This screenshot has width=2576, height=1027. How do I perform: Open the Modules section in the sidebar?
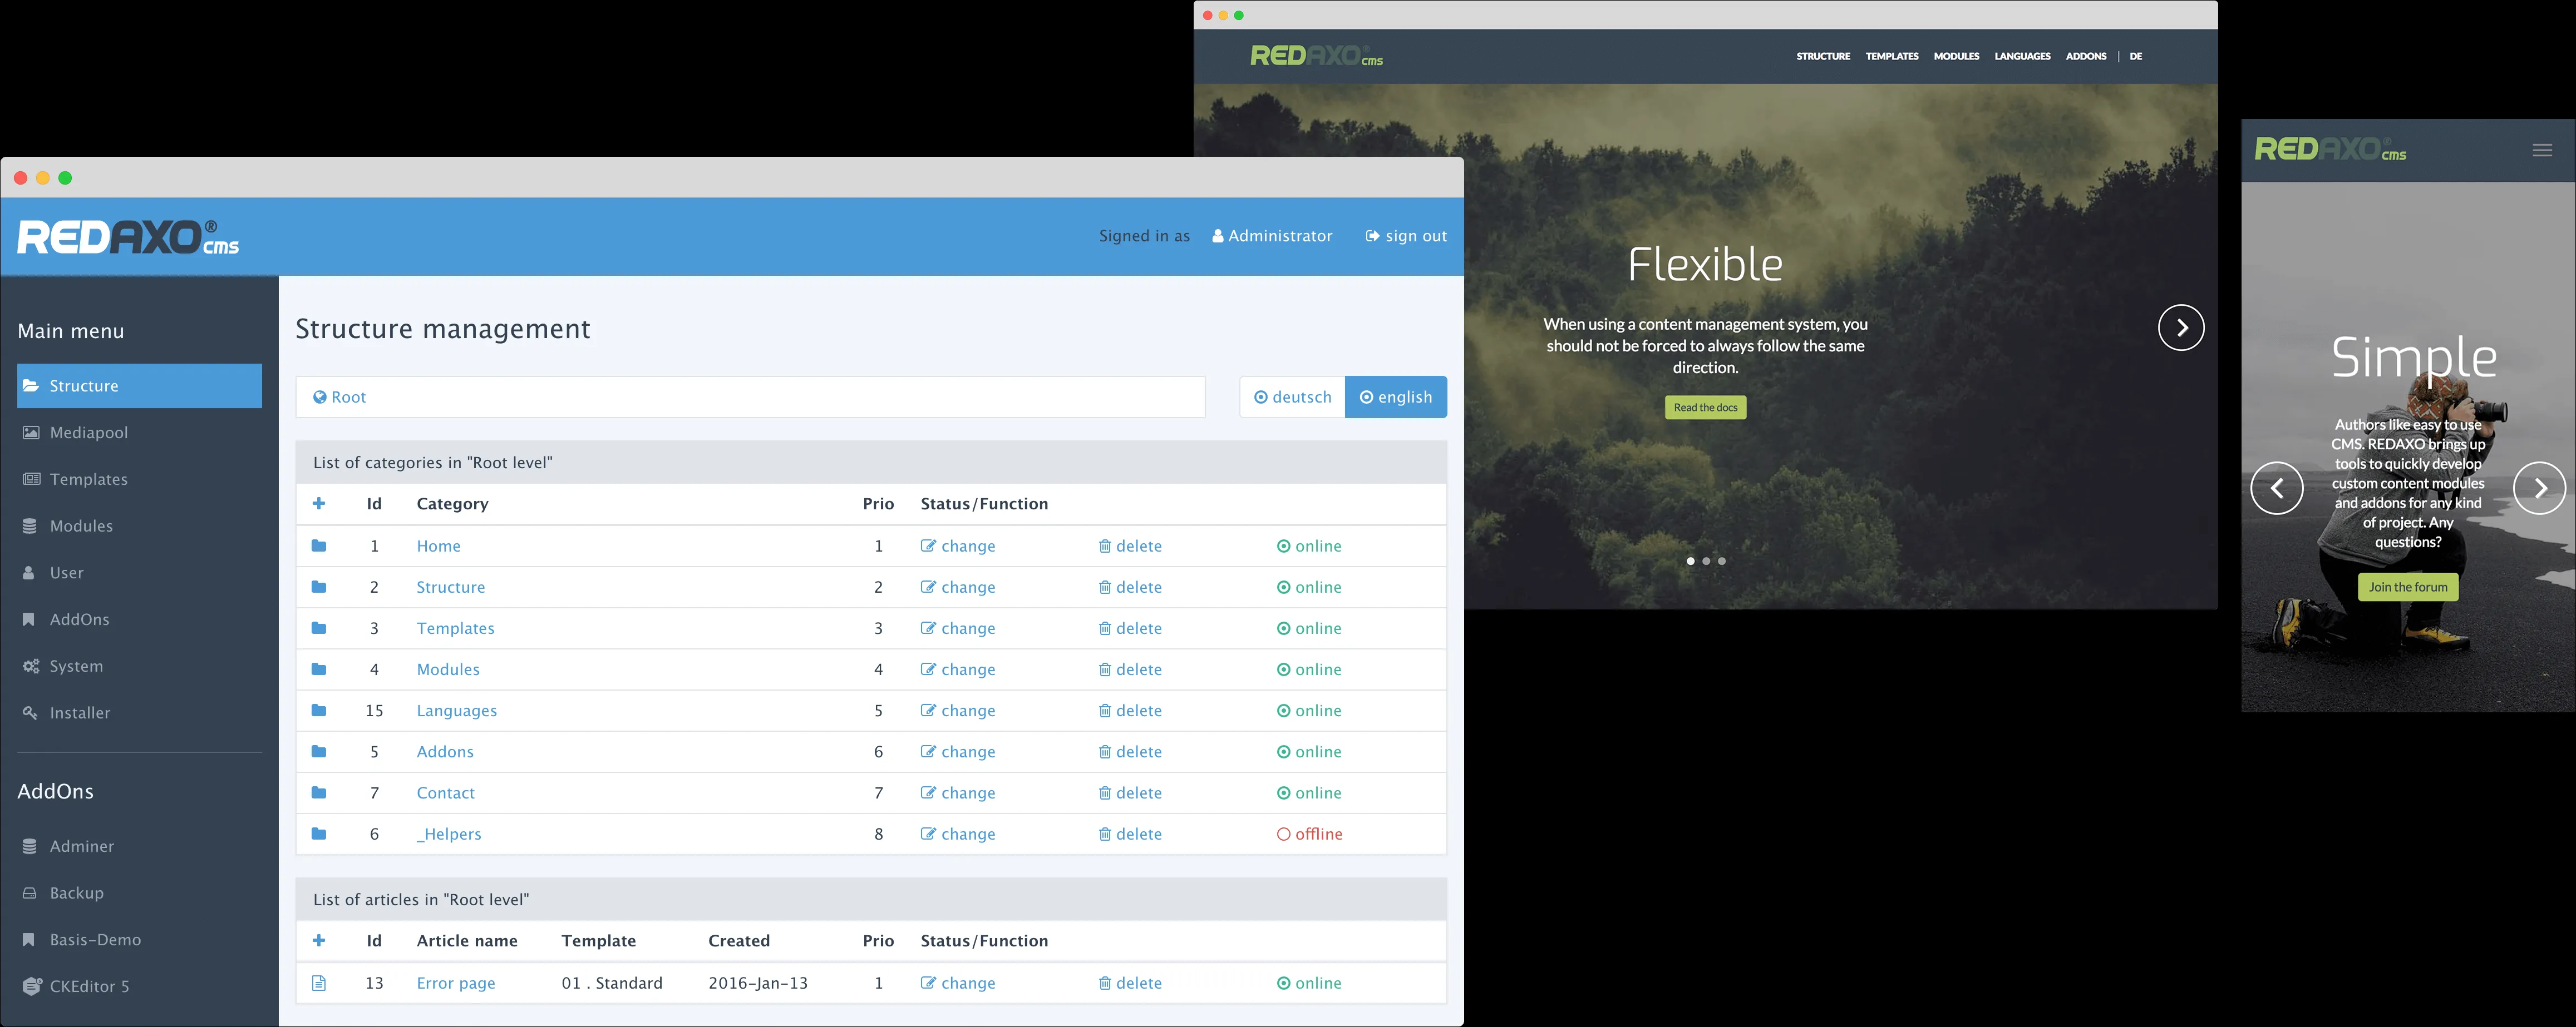[81, 524]
